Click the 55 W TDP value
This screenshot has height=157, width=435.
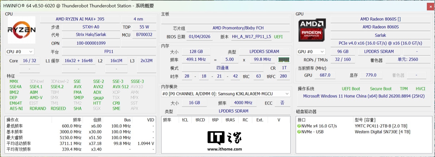(144, 27)
